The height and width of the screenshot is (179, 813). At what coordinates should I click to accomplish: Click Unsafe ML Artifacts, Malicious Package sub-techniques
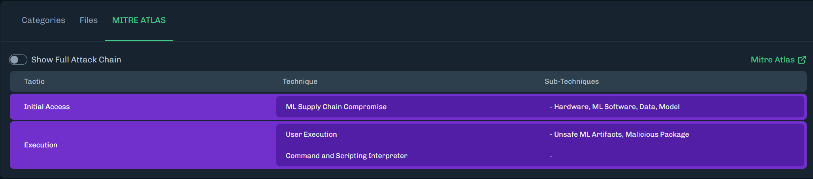621,134
